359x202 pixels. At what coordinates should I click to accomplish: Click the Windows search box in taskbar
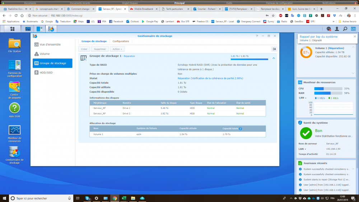point(39,198)
